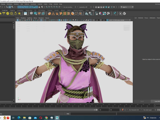Open the viewport Show menu
Viewport: 160px width, 120px height.
coord(35,18)
